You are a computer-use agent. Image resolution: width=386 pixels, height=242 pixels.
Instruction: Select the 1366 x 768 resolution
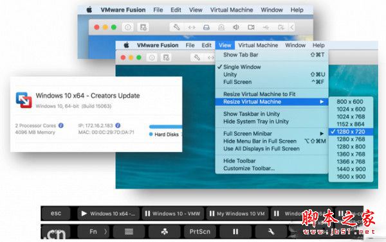351,162
